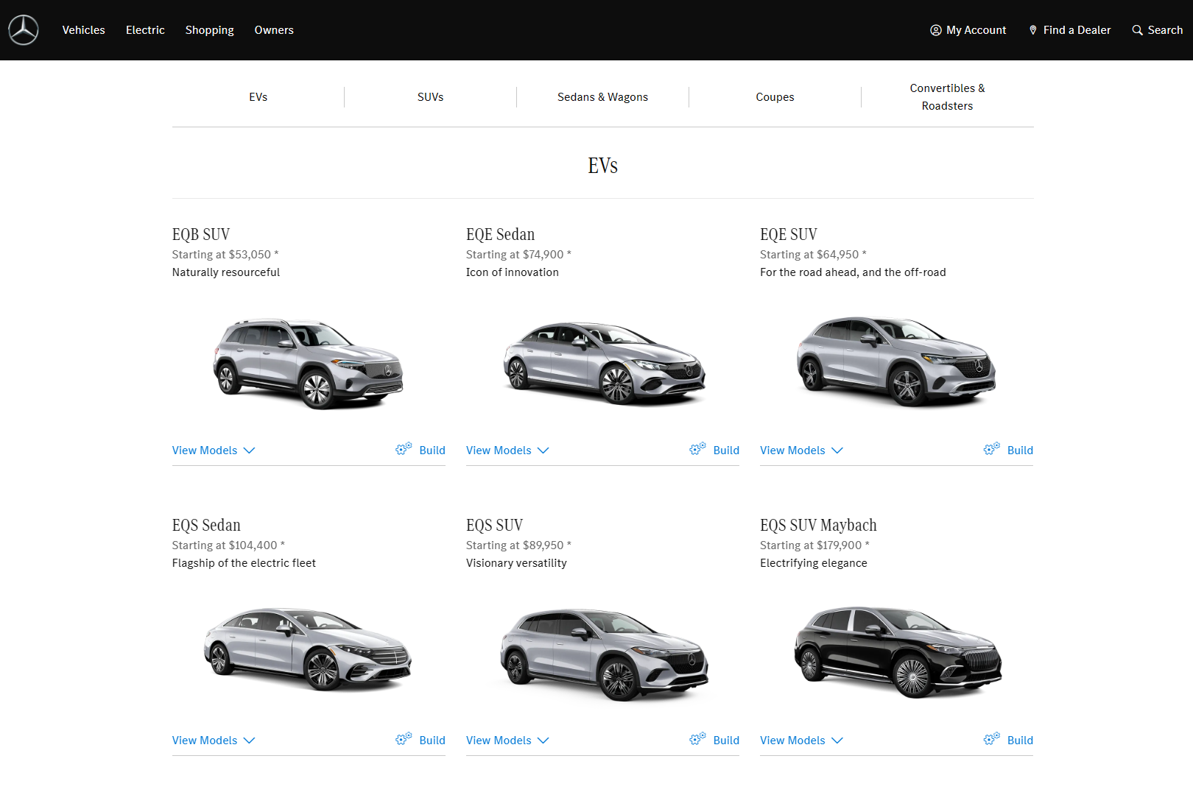Click the Flagship of the electric fleet text
The image size is (1193, 795).
click(244, 563)
